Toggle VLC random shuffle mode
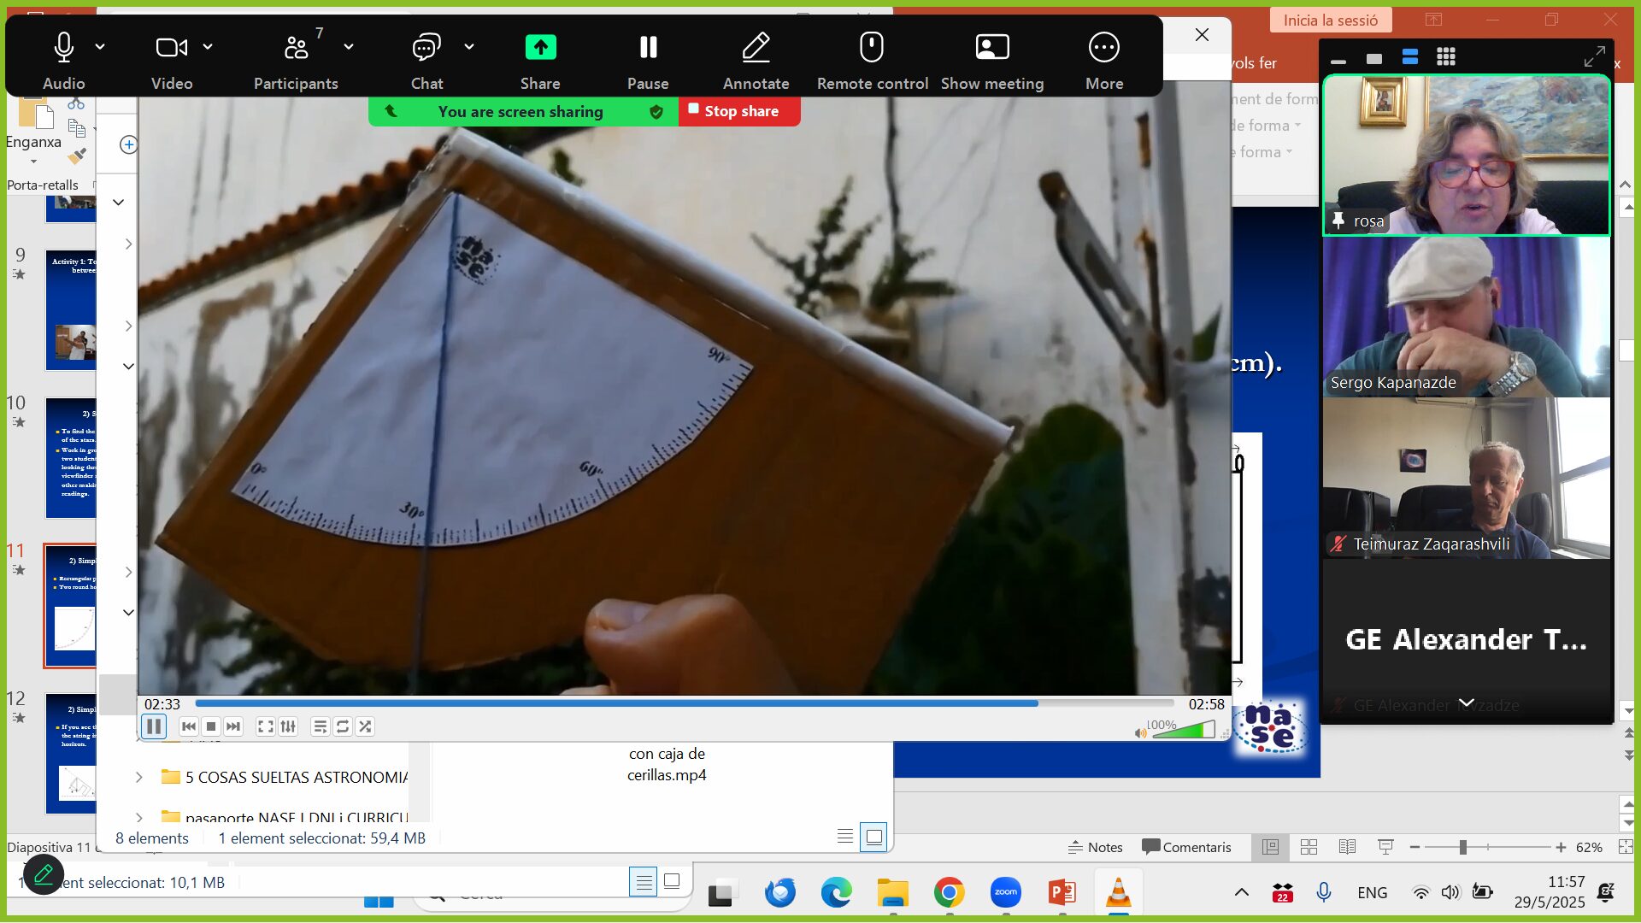Image resolution: width=1641 pixels, height=923 pixels. 365,726
